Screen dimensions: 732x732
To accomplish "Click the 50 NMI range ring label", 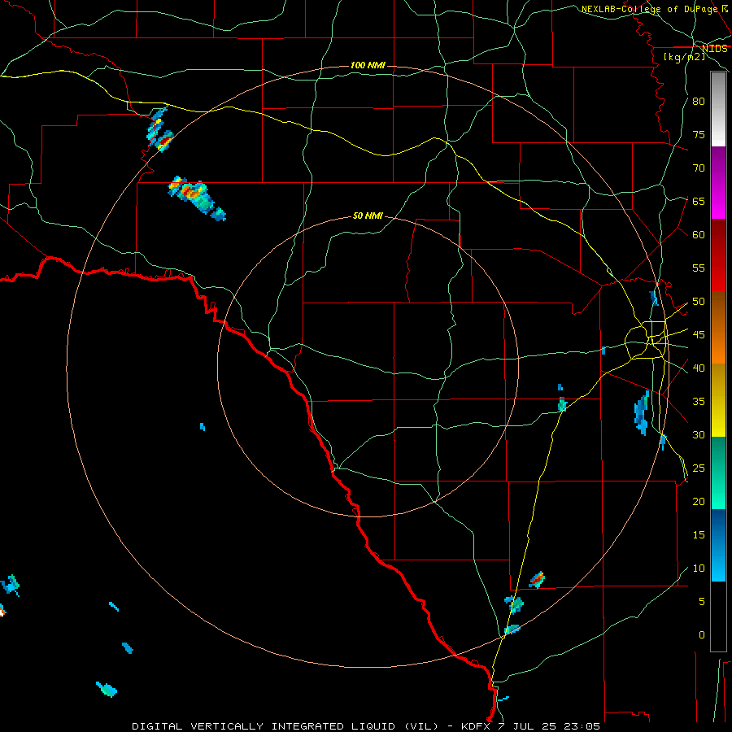I will pyautogui.click(x=368, y=216).
